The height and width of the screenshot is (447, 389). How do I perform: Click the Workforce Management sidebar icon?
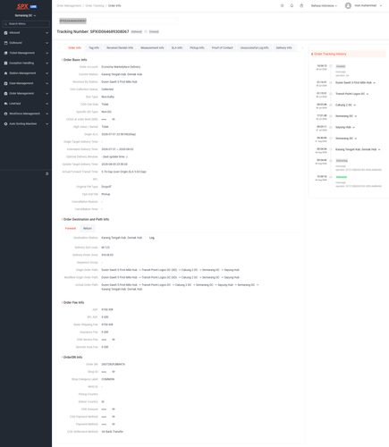click(5, 114)
